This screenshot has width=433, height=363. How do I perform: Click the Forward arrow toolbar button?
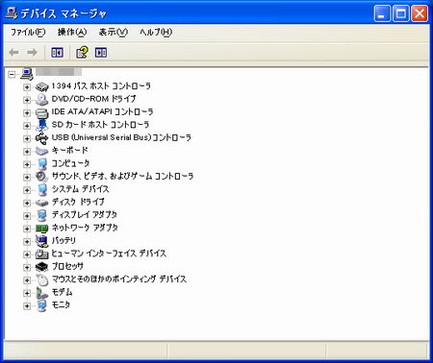[x=32, y=52]
